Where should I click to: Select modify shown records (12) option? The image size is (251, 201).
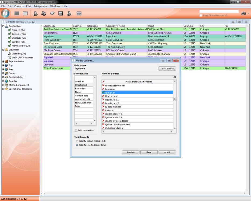(x=77, y=141)
